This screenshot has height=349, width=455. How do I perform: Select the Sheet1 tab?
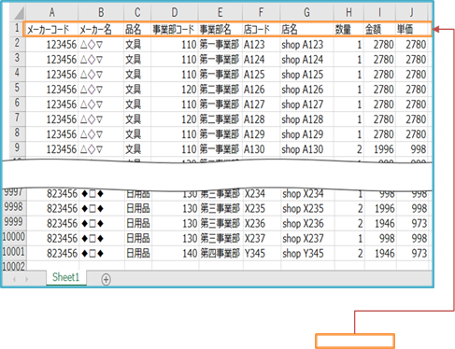tap(66, 277)
